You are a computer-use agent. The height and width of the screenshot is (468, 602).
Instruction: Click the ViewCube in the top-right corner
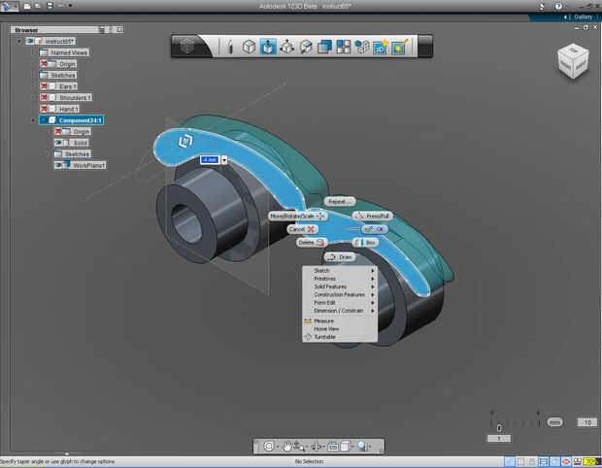point(572,61)
